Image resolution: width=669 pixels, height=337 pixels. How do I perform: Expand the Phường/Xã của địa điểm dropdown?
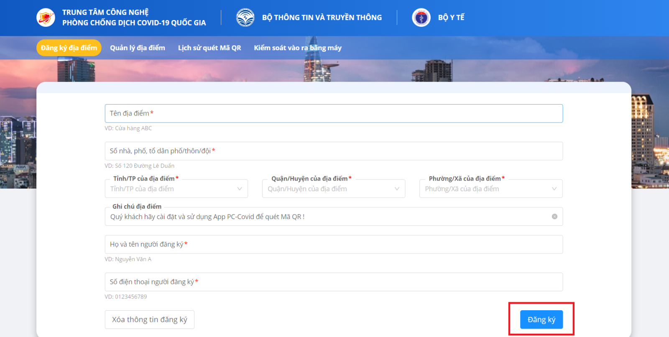tap(491, 189)
